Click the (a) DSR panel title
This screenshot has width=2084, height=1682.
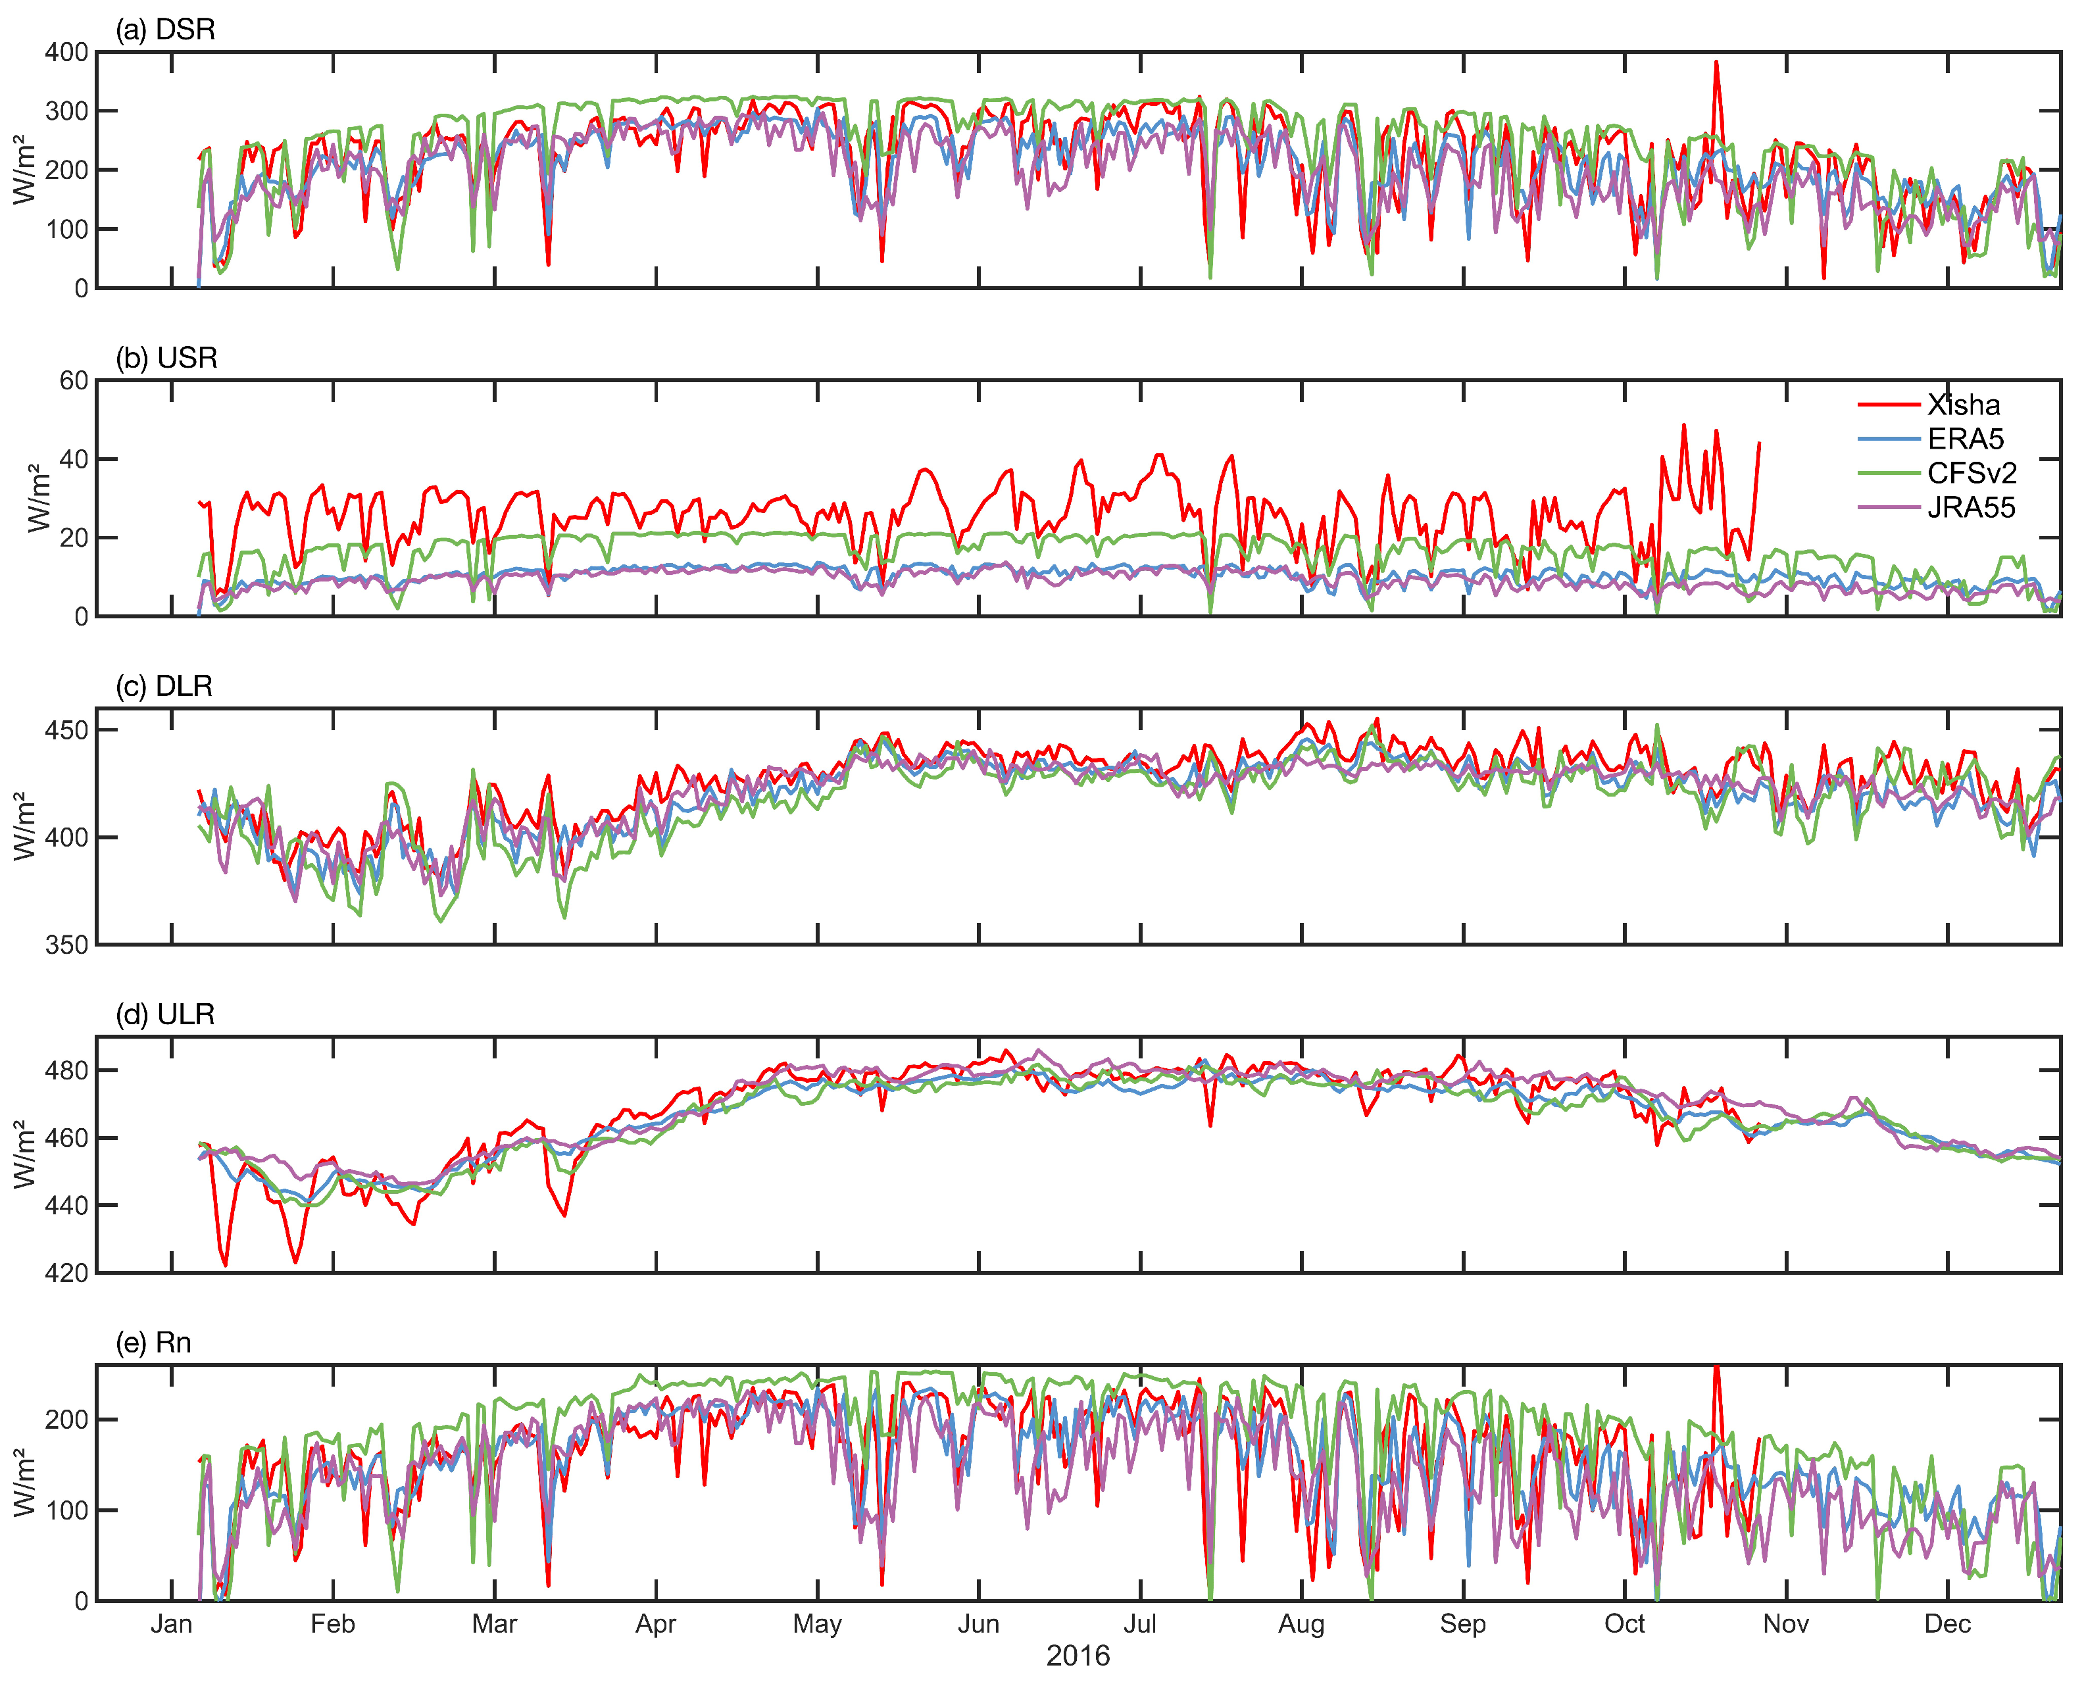click(x=166, y=29)
